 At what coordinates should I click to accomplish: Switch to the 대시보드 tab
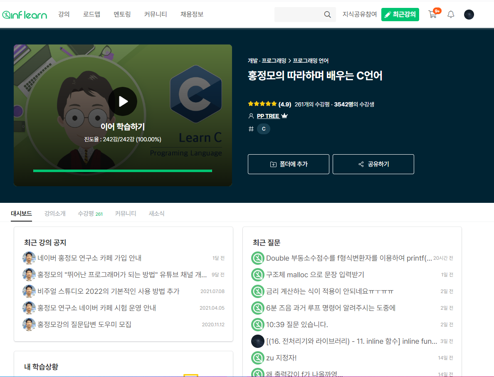(22, 214)
